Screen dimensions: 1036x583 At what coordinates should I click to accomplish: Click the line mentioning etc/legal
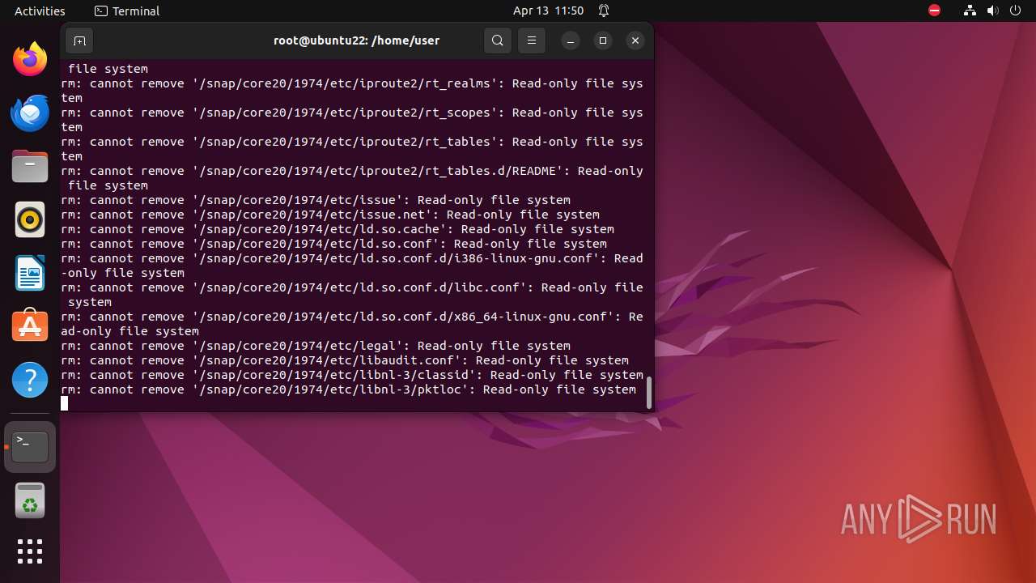pyautogui.click(x=316, y=346)
